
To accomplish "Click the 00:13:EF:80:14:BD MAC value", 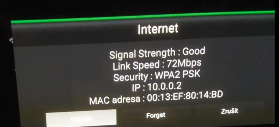I will 185,96.
